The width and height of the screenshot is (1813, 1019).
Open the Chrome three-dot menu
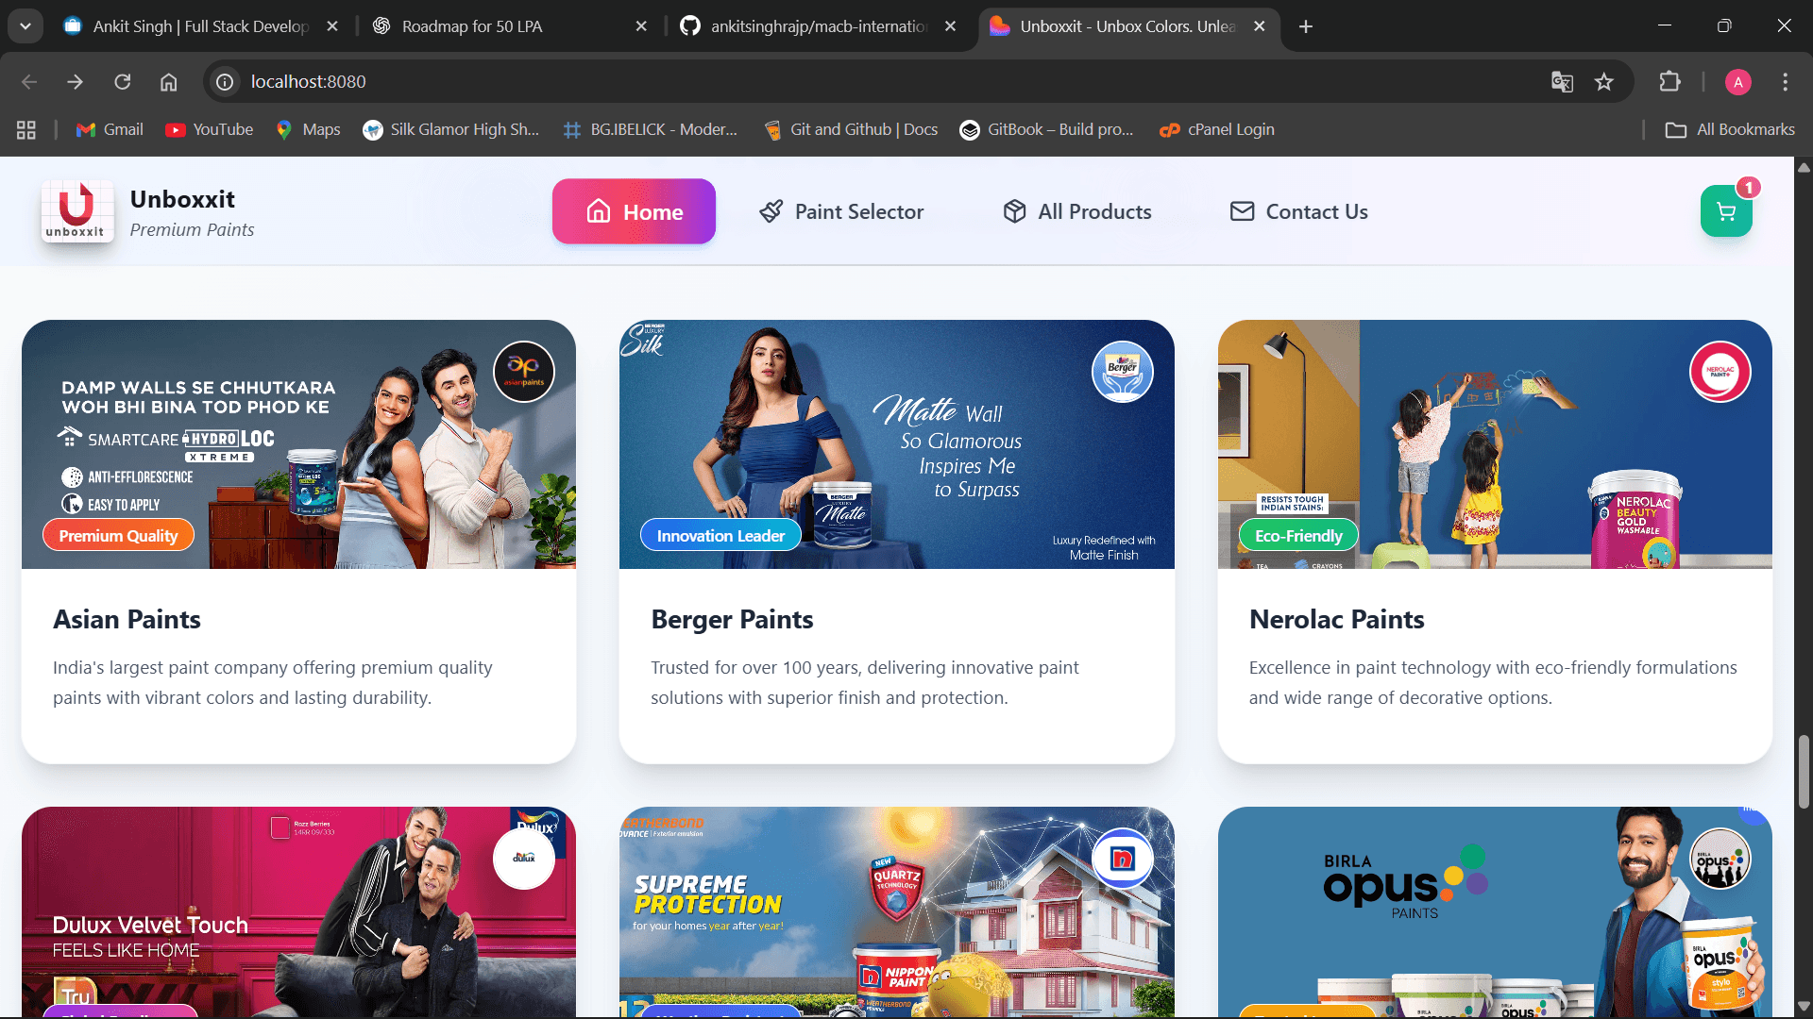[x=1785, y=82]
